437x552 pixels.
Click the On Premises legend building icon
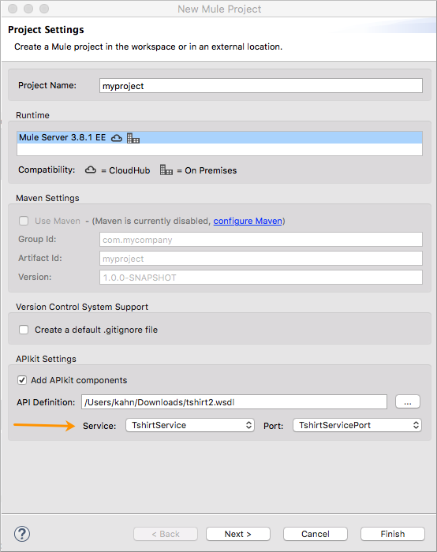[166, 170]
